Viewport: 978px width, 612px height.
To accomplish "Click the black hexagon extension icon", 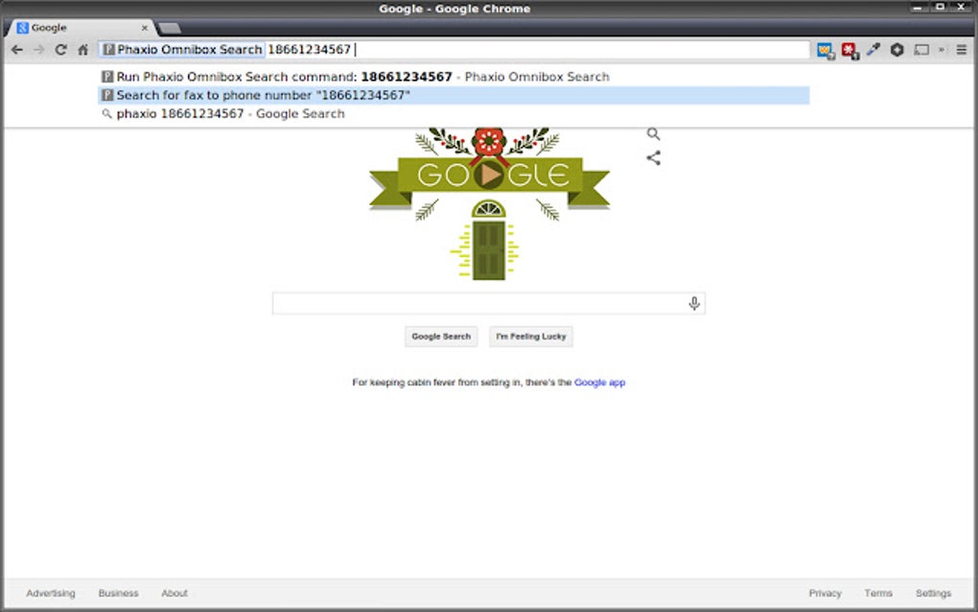I will [x=896, y=49].
